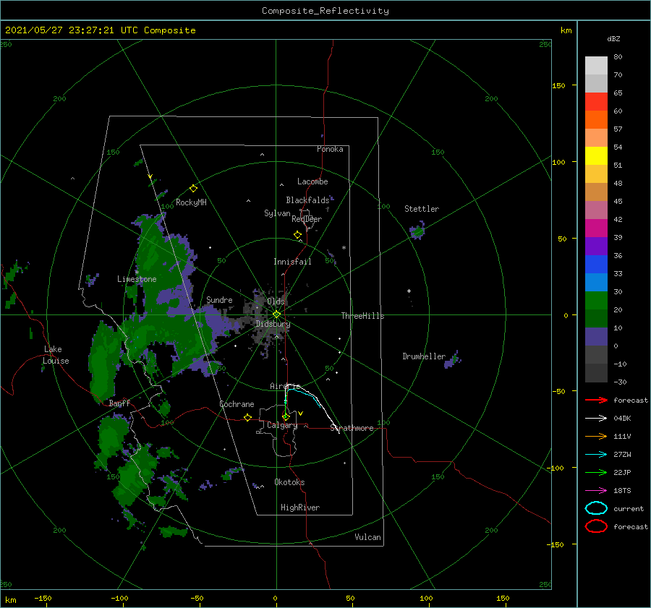Image resolution: width=651 pixels, height=608 pixels.
Task: Click the white asterisk marker east of Innisfail
Action: point(344,248)
